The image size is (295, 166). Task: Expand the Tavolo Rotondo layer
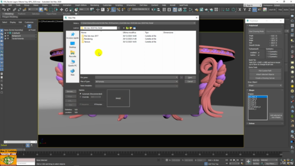[5, 39]
